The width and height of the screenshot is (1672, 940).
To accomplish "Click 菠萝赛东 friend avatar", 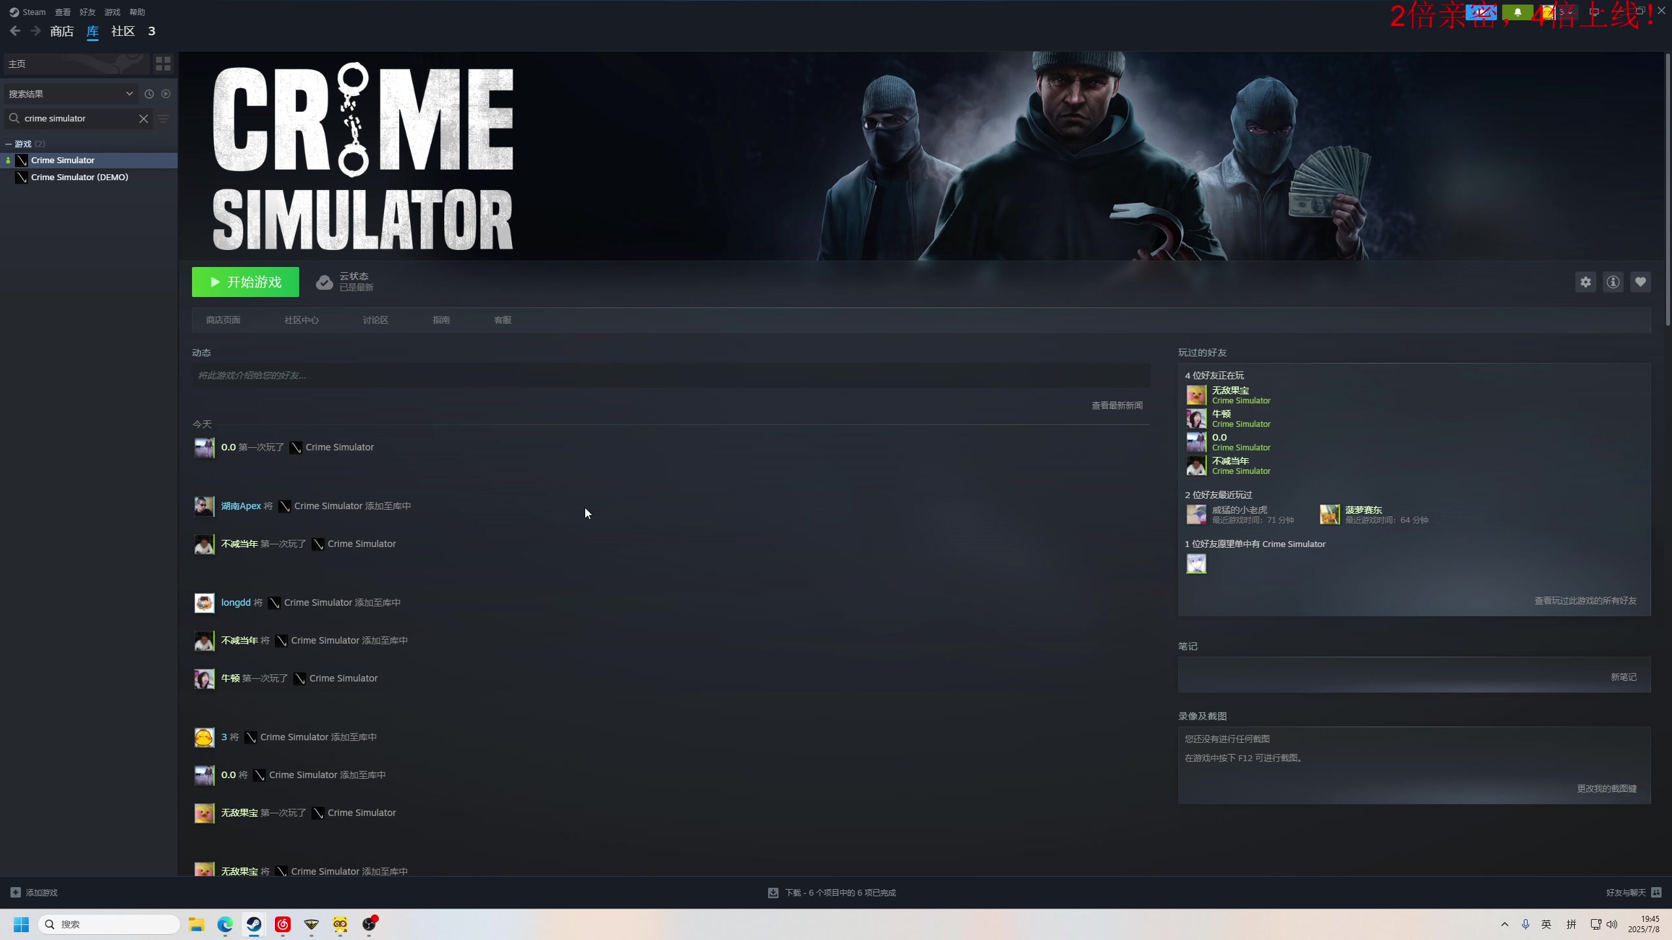I will coord(1330,514).
